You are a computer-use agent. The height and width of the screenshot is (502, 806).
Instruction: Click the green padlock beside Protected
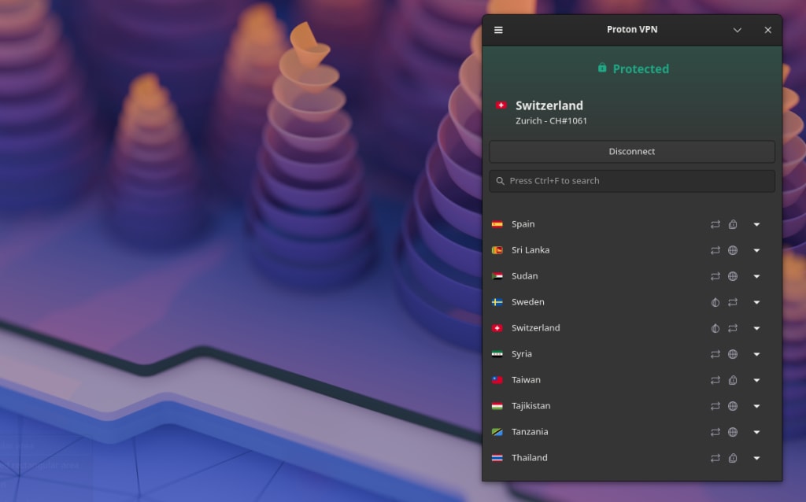[x=602, y=68]
